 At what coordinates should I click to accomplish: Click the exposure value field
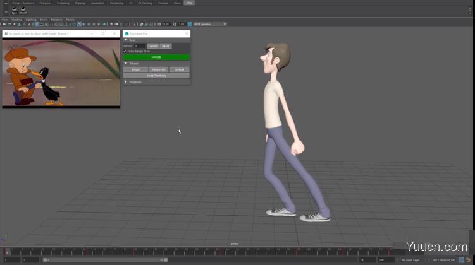[166, 24]
